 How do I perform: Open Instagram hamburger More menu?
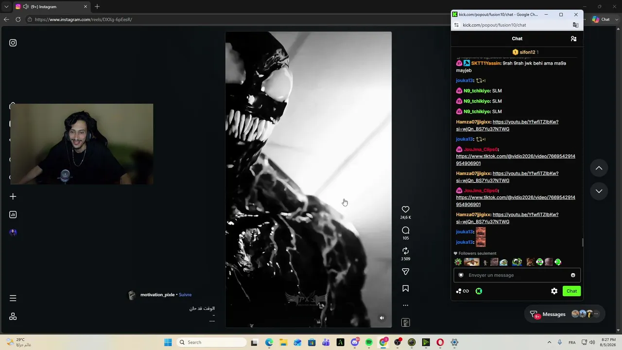pos(13,298)
